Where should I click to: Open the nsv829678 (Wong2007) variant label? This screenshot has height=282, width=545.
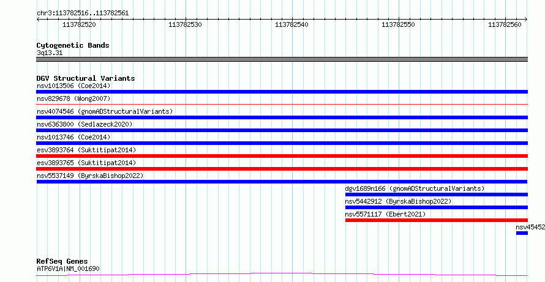[x=73, y=98]
